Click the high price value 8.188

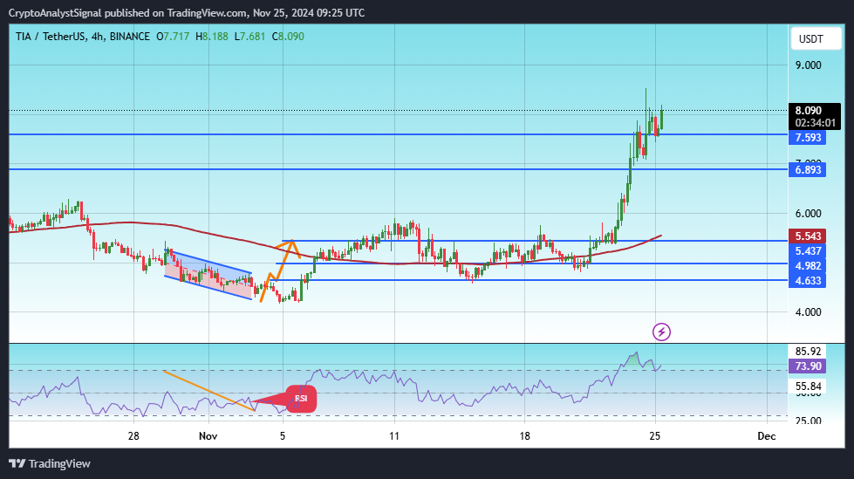coord(215,37)
